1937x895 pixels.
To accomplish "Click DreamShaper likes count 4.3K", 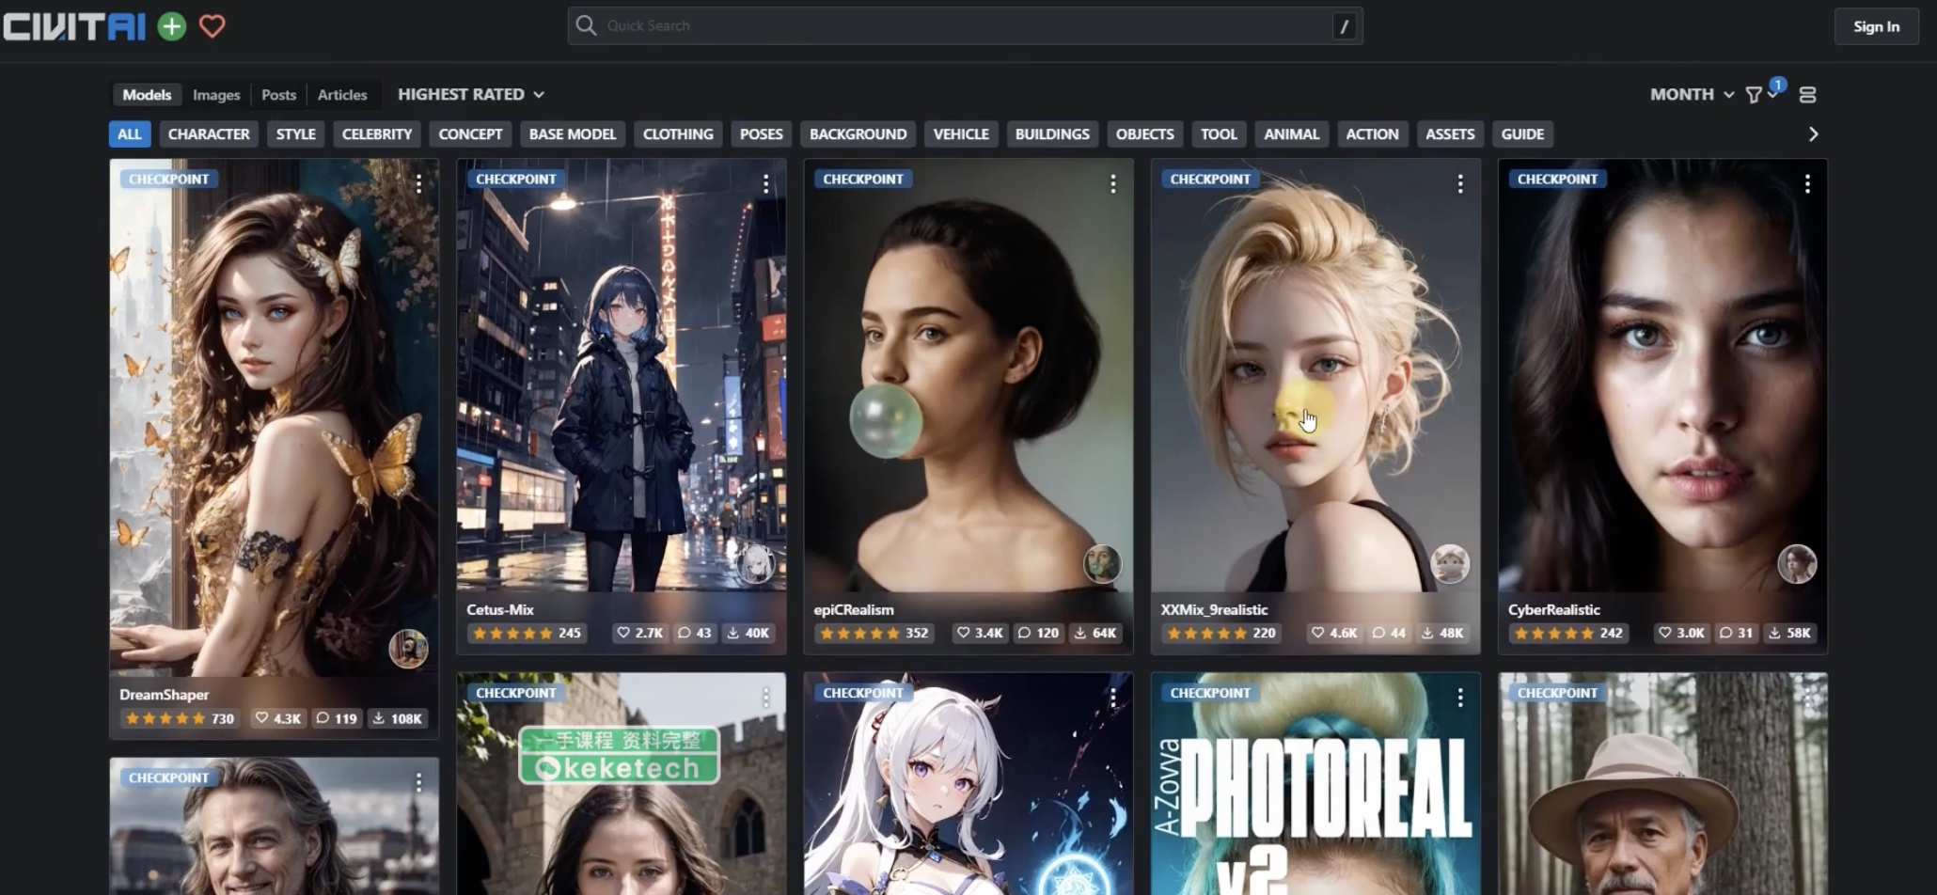I will 278,718.
